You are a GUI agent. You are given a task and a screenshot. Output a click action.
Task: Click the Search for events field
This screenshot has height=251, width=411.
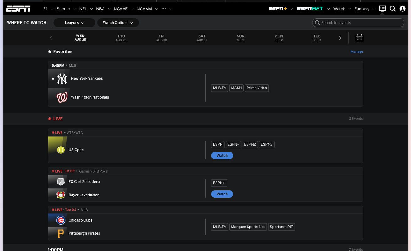(358, 23)
